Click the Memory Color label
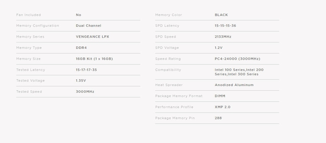 pos(168,15)
